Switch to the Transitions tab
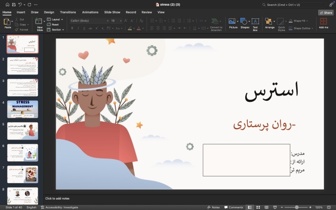The height and width of the screenshot is (210, 336). pyautogui.click(x=68, y=12)
